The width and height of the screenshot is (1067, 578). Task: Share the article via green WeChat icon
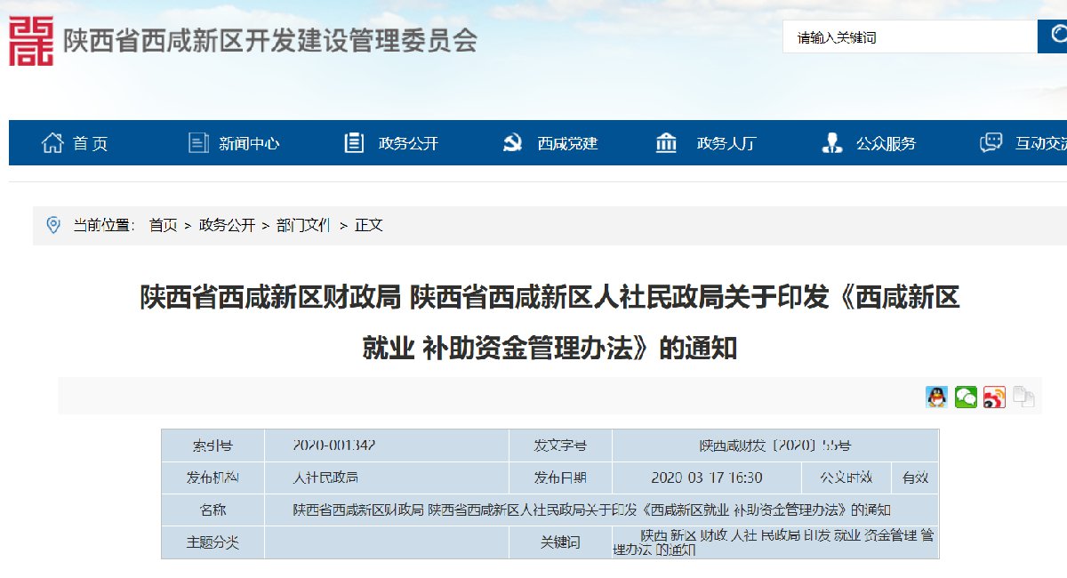pyautogui.click(x=966, y=397)
